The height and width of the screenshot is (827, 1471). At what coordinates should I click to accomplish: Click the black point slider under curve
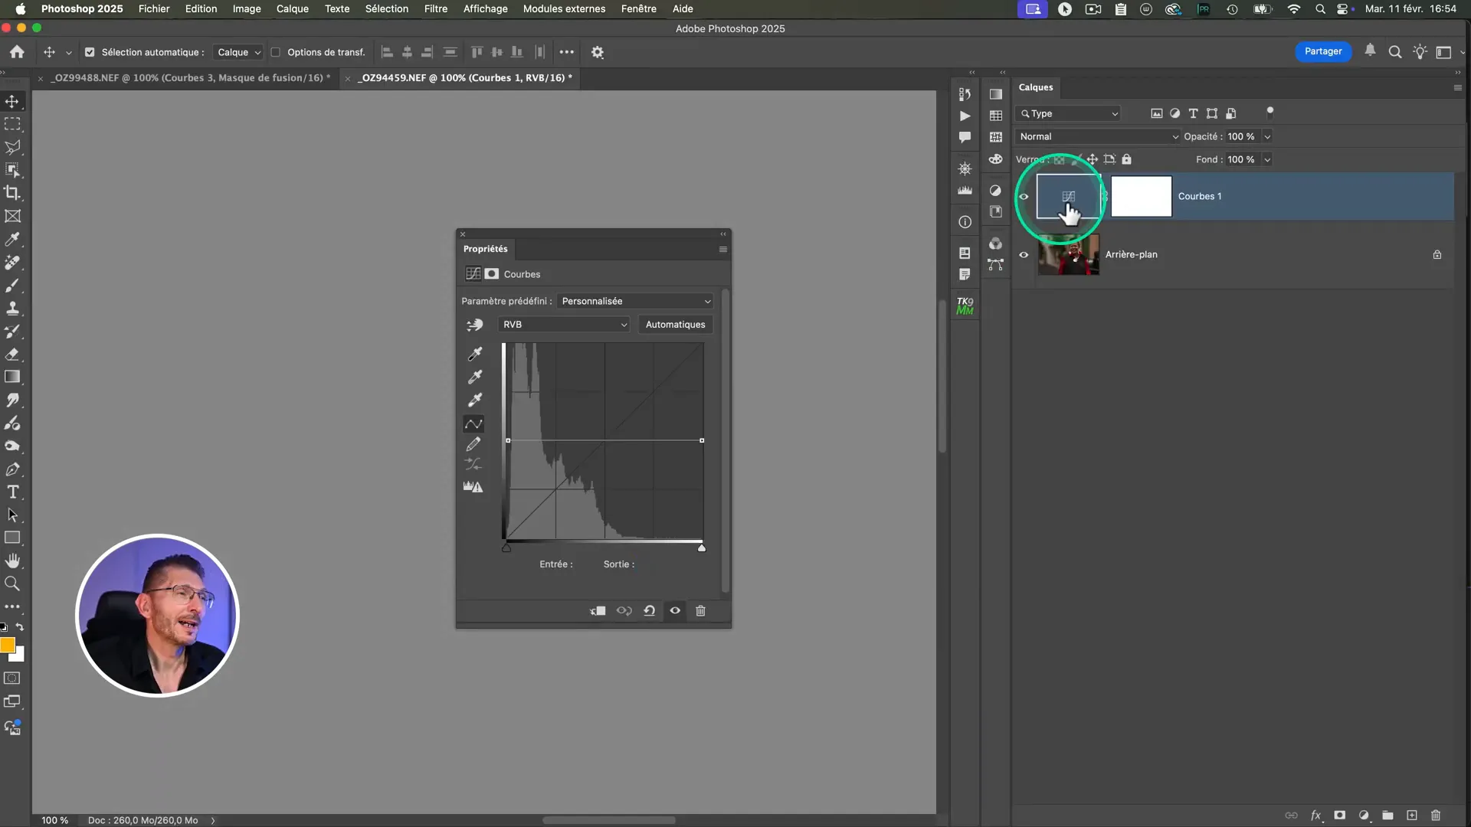click(x=506, y=548)
